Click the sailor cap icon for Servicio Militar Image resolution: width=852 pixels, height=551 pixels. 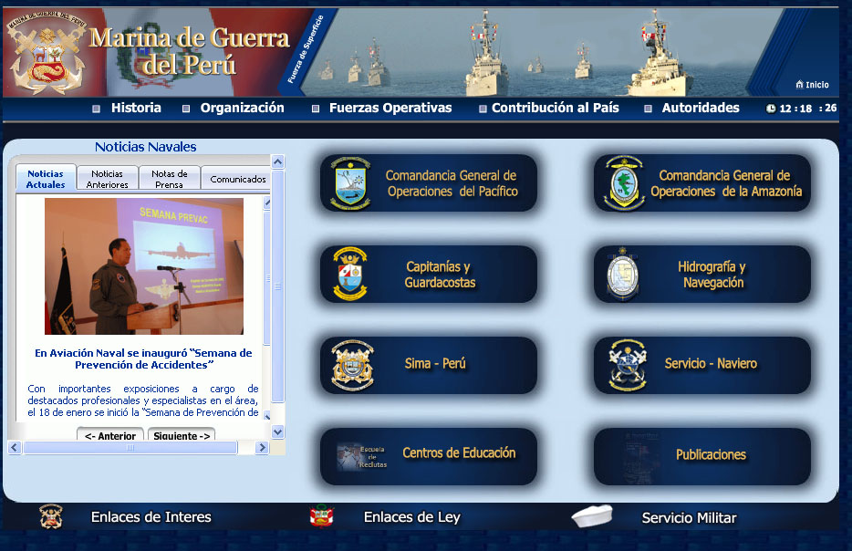pos(592,515)
